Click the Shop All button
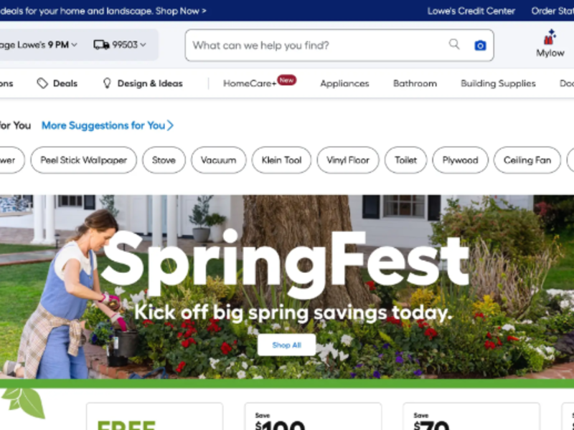Screen dimensions: 574x430 (x=286, y=345)
